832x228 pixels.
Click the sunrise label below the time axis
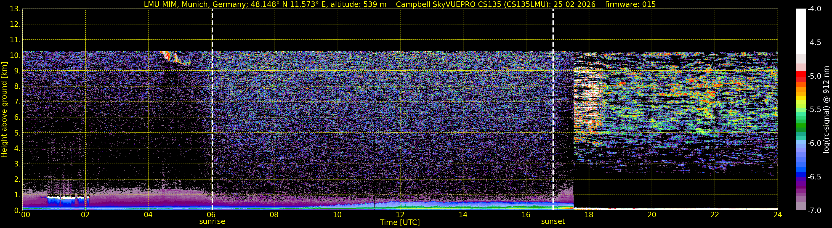tap(212, 222)
